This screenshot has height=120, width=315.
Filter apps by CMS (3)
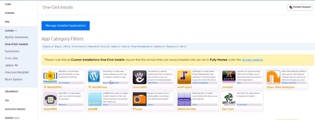67,47
